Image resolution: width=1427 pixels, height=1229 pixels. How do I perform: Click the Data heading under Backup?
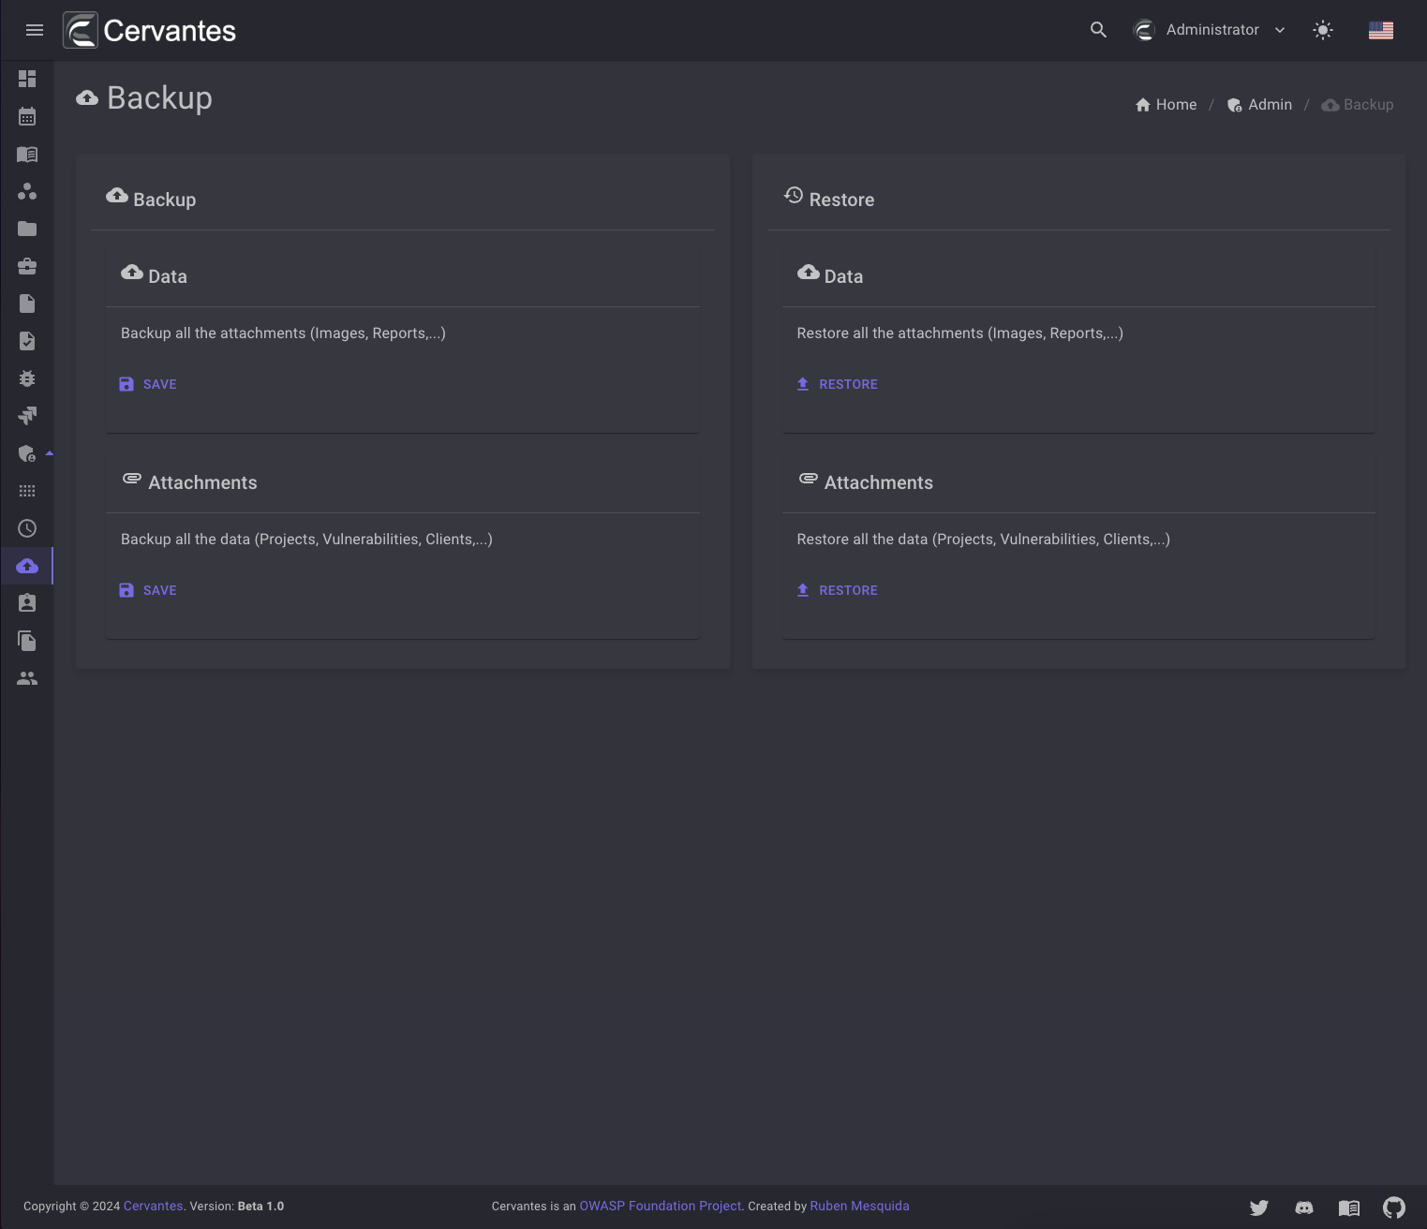click(x=168, y=276)
